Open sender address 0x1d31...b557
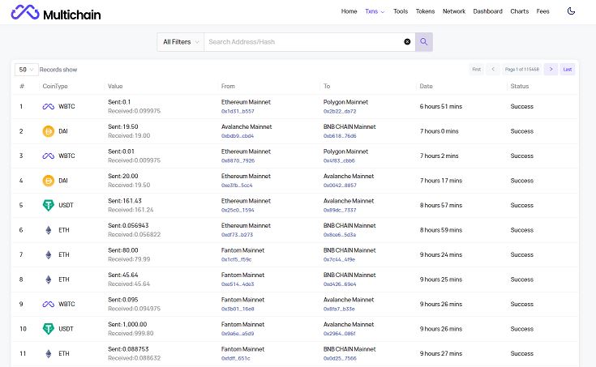 tap(238, 111)
